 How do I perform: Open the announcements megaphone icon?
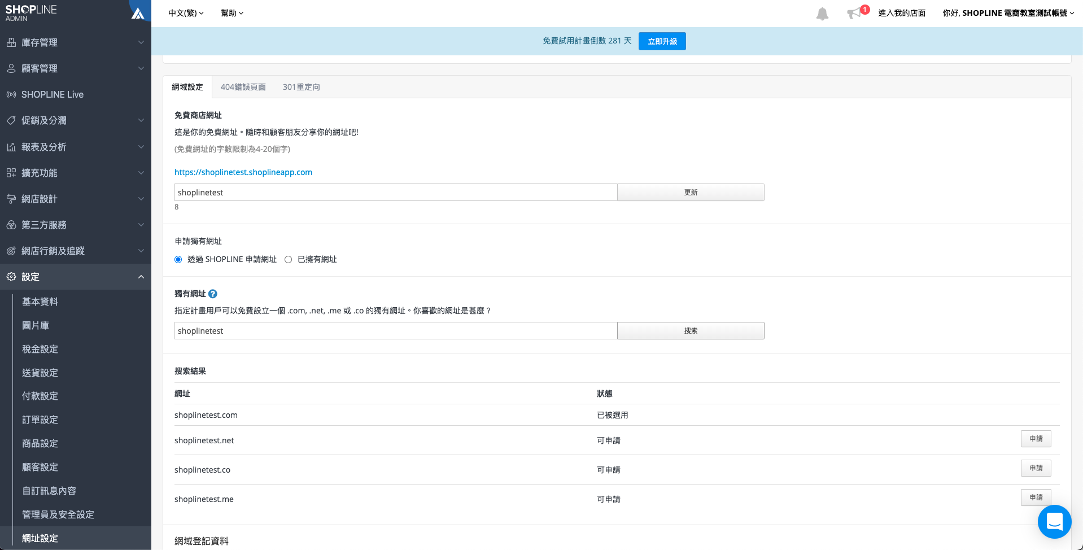click(854, 13)
